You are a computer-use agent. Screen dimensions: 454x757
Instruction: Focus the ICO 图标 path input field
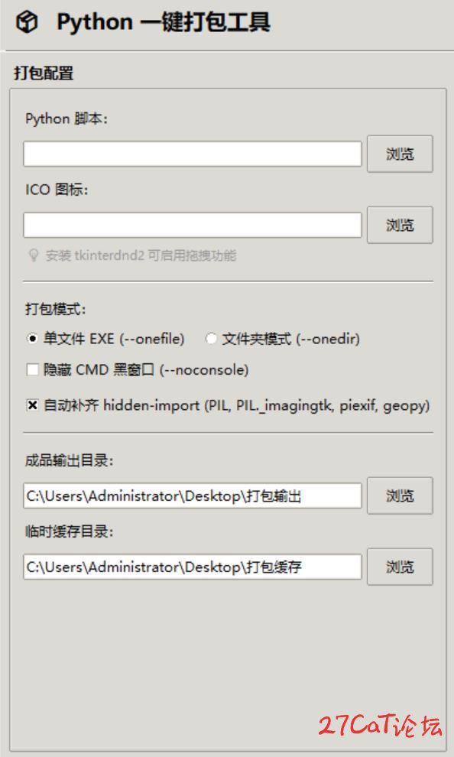[193, 225]
